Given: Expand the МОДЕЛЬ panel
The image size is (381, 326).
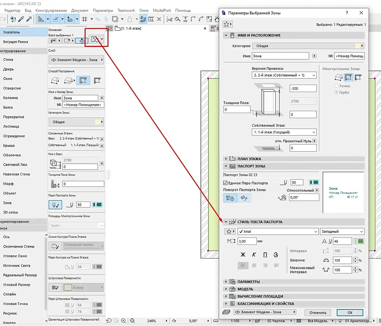Looking at the screenshot, I should (x=226, y=289).
